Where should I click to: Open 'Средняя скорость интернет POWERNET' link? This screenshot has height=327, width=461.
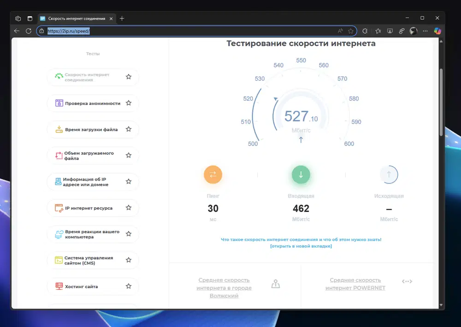(x=355, y=284)
